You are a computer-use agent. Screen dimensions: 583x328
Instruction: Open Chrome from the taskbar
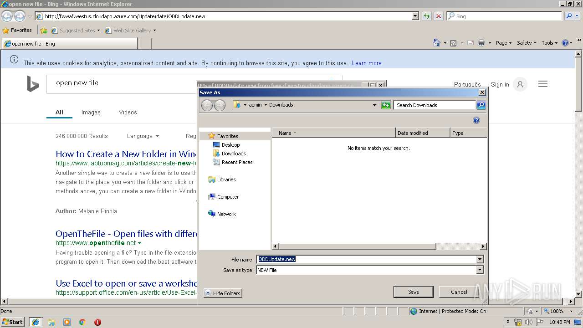[82, 322]
